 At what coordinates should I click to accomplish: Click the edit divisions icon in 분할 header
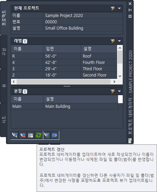pos(112,91)
